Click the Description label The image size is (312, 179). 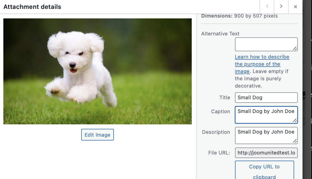click(x=216, y=132)
